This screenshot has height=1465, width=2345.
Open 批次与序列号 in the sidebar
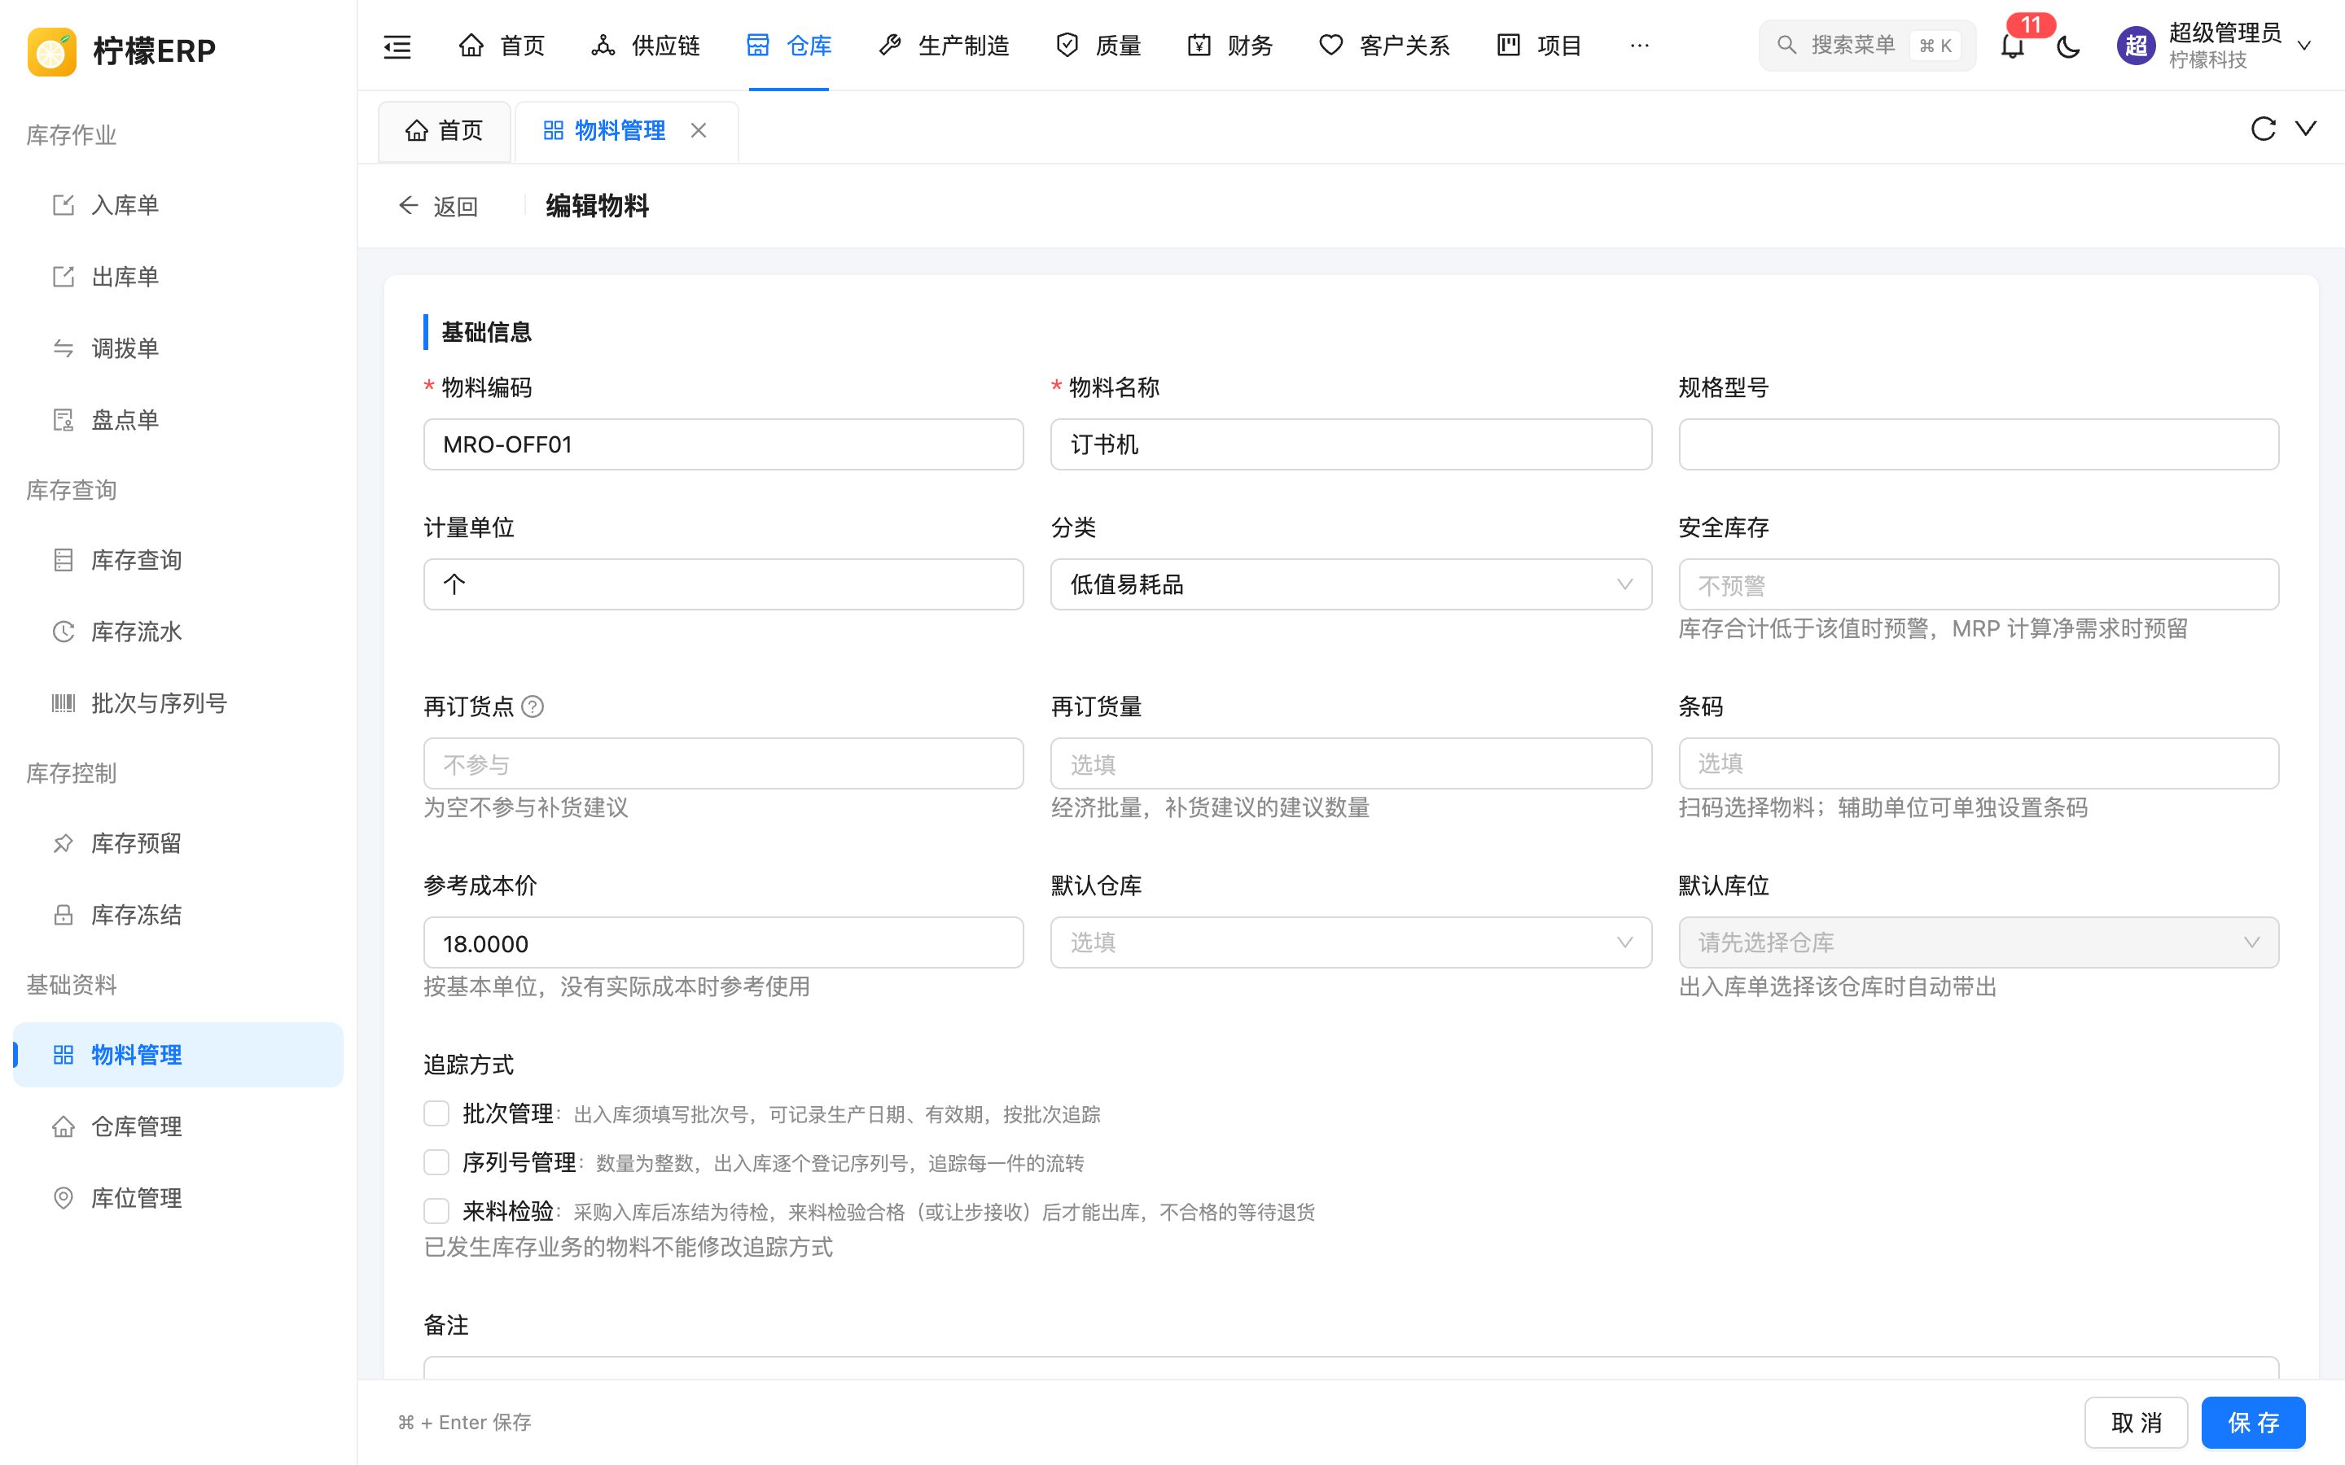178,703
